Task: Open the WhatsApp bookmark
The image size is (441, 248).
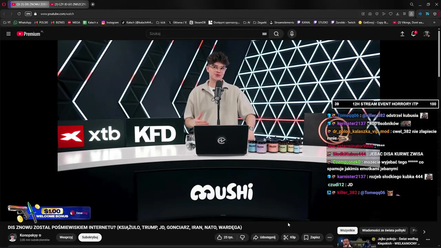Action: coord(22,22)
